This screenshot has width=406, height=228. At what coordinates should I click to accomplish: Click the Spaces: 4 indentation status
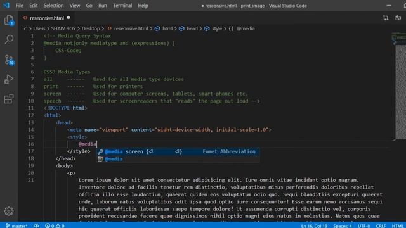343,225
